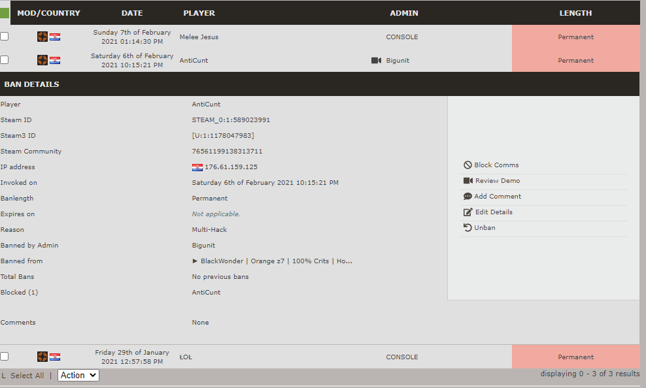Screen dimensions: 646x388
Task: Click the demo camera icon beside Bigunit
Action: (376, 61)
